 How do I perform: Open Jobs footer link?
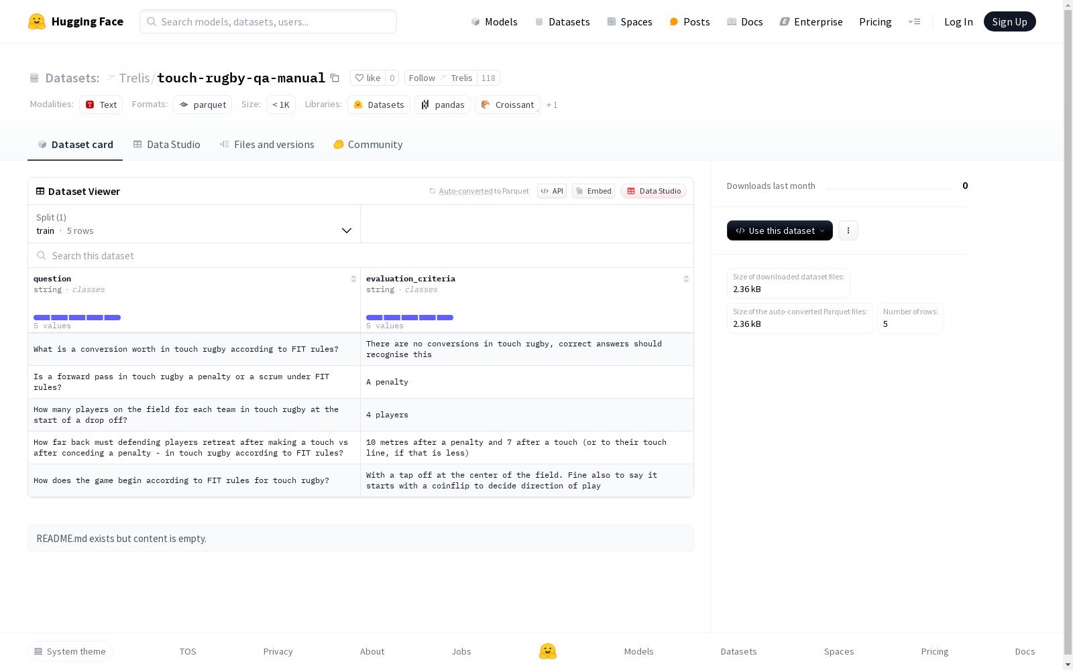pos(461,651)
